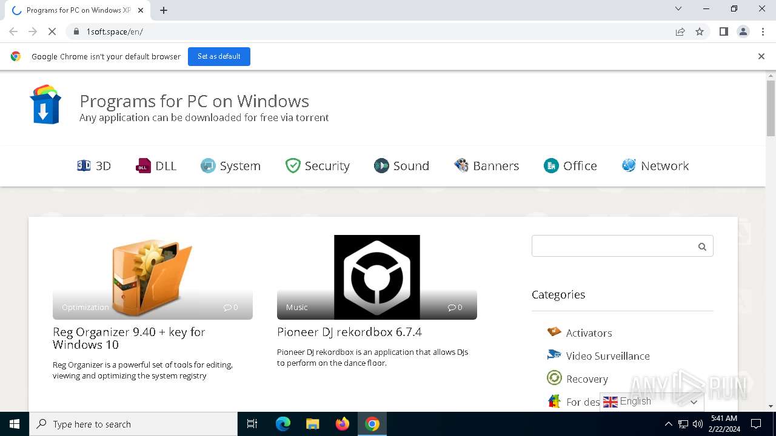Open Pioneer DJ rekordbox 6.7.4 article
The width and height of the screenshot is (776, 436).
(349, 332)
